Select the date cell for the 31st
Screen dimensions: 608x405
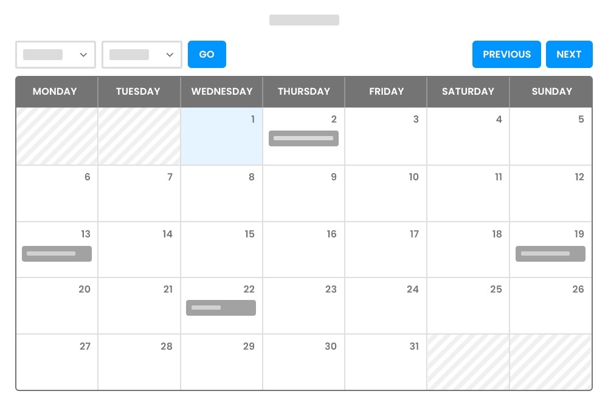point(385,362)
